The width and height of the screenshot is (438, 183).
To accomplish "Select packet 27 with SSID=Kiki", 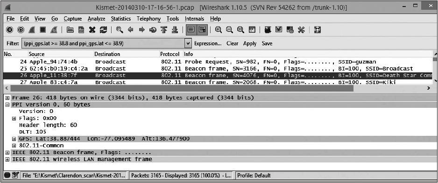I will (218, 83).
